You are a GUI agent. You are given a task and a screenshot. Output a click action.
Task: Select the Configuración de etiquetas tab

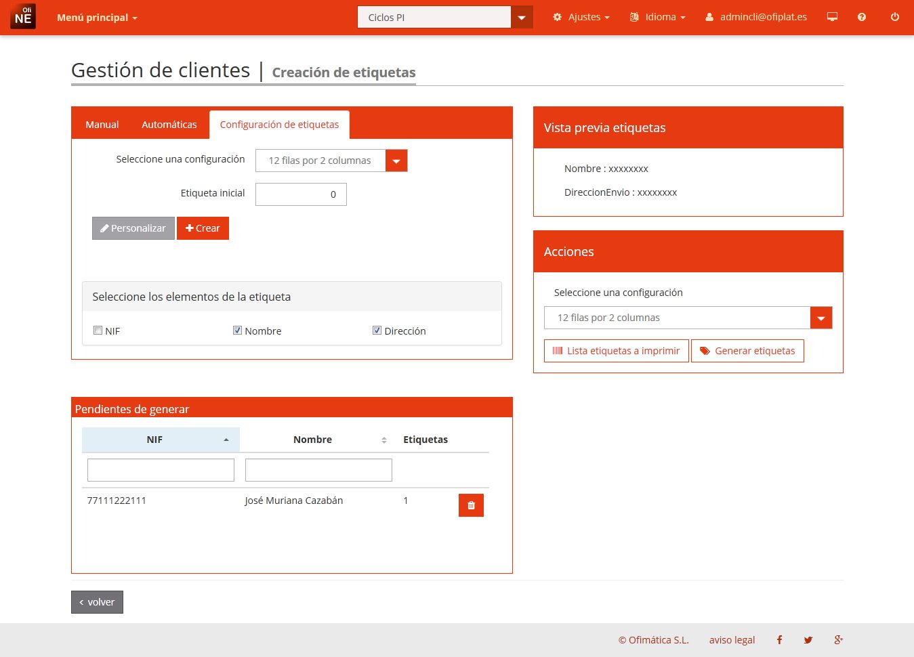[279, 125]
